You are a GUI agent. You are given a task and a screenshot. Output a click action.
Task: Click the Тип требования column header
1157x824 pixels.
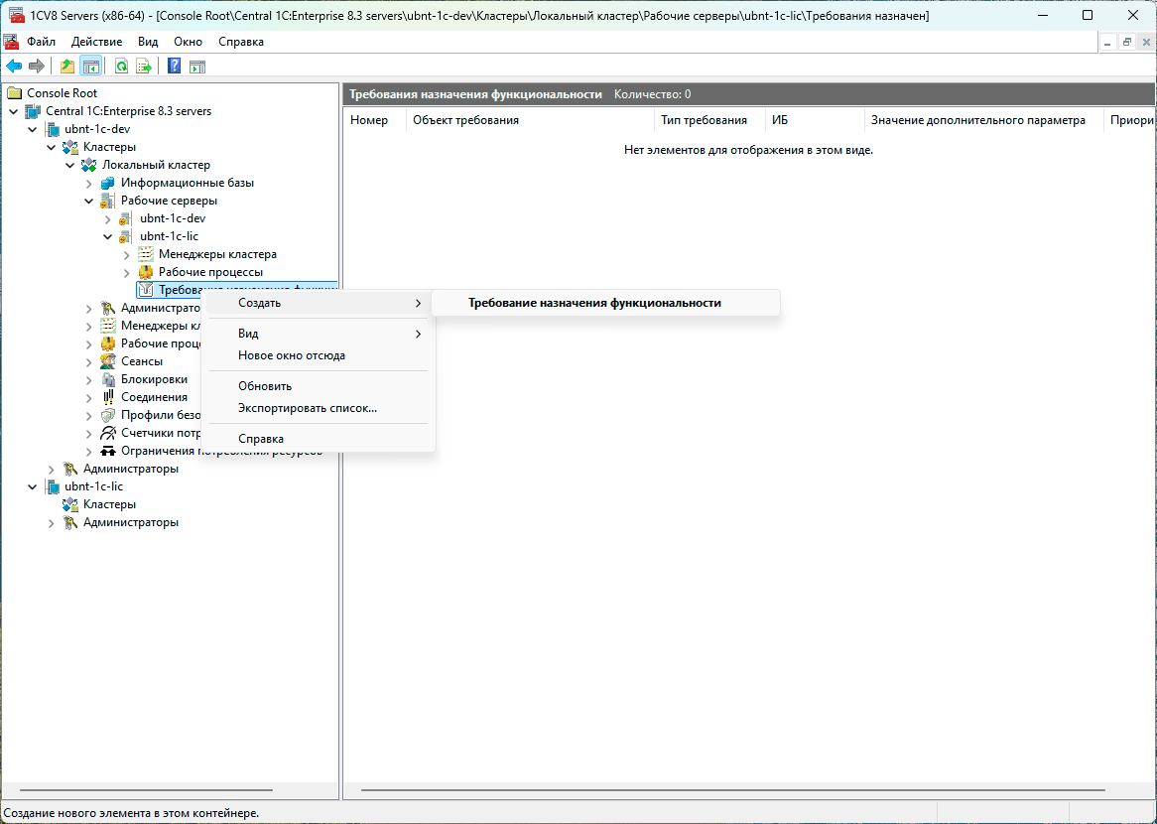(704, 120)
